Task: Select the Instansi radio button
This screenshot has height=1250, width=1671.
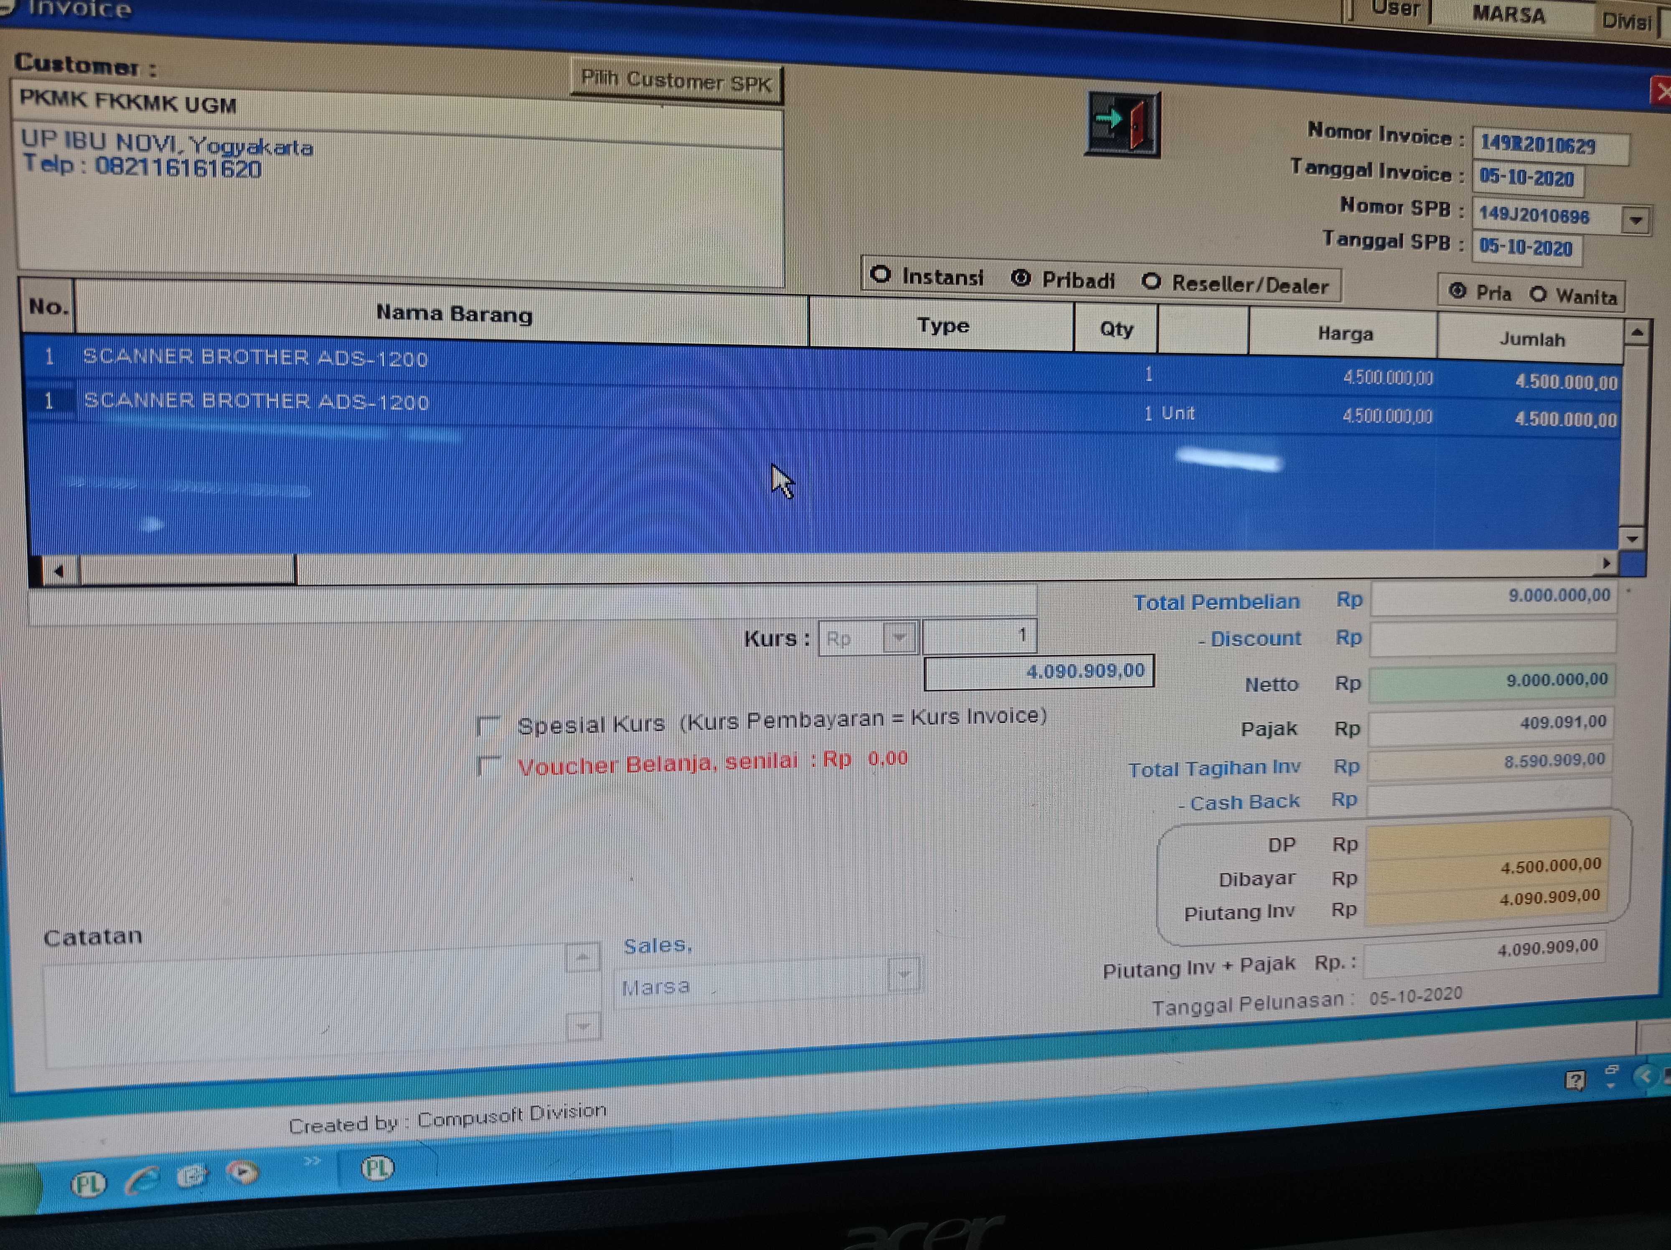Action: point(881,275)
